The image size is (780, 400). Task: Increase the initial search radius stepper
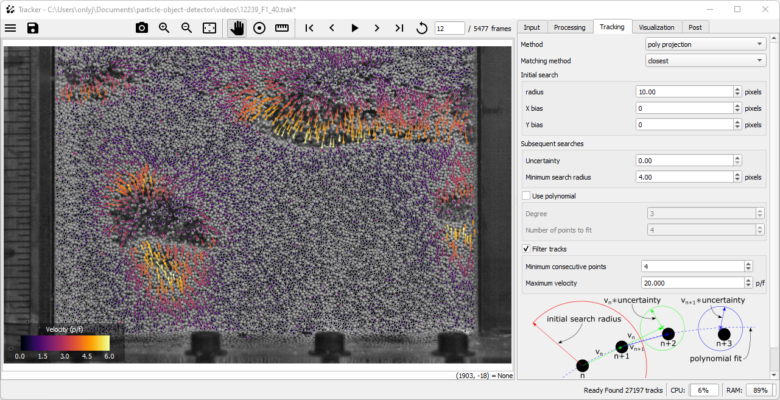point(737,89)
